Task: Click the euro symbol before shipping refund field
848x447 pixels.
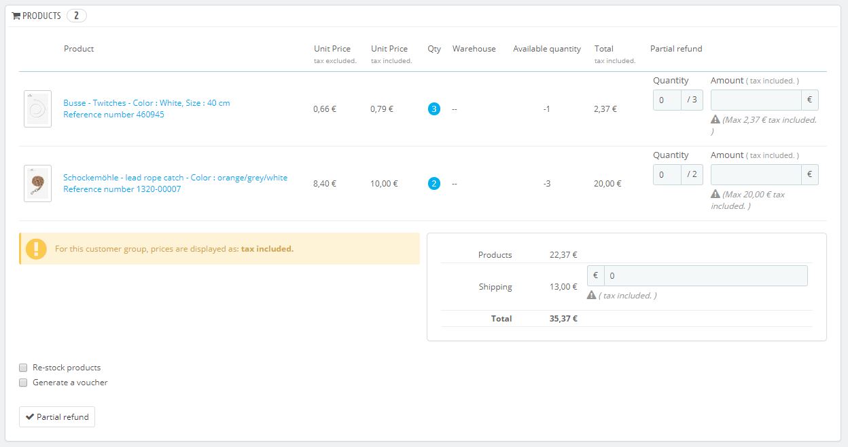Action: point(595,276)
